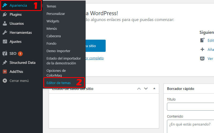The image size is (214, 133).
Task: Open the Herramientas menu
Action: coord(21,32)
